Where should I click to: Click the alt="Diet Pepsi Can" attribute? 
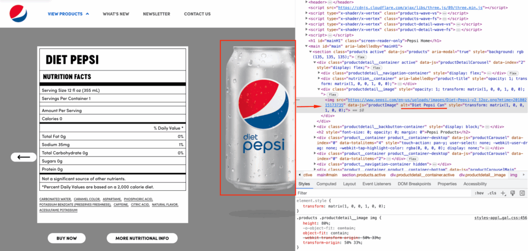[x=424, y=105]
